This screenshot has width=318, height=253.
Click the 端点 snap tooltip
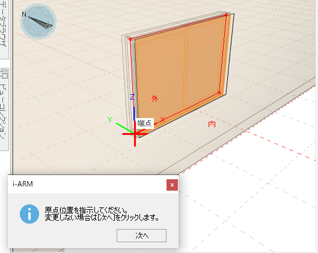(145, 123)
